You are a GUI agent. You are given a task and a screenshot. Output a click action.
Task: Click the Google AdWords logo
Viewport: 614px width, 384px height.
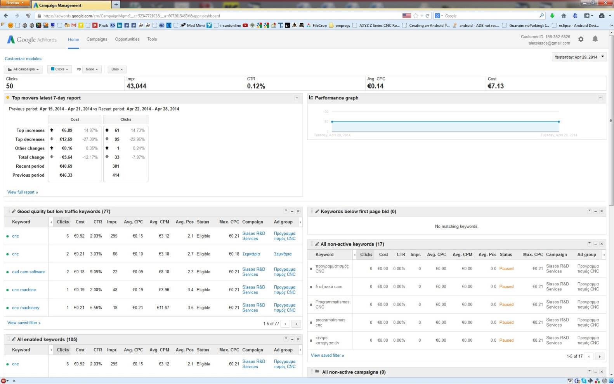click(32, 40)
